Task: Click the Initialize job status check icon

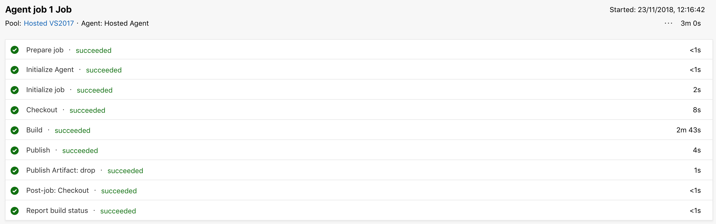Action: (14, 90)
